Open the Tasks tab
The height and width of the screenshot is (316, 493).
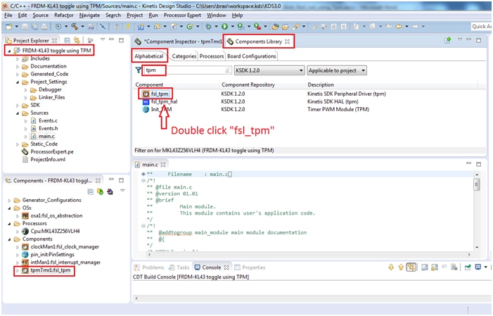point(179,267)
